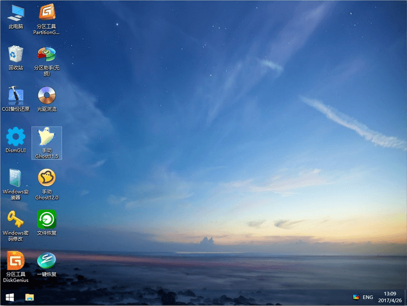This screenshot has width=407, height=306.
Task: Click the colorful display tray icon
Action: click(356, 297)
